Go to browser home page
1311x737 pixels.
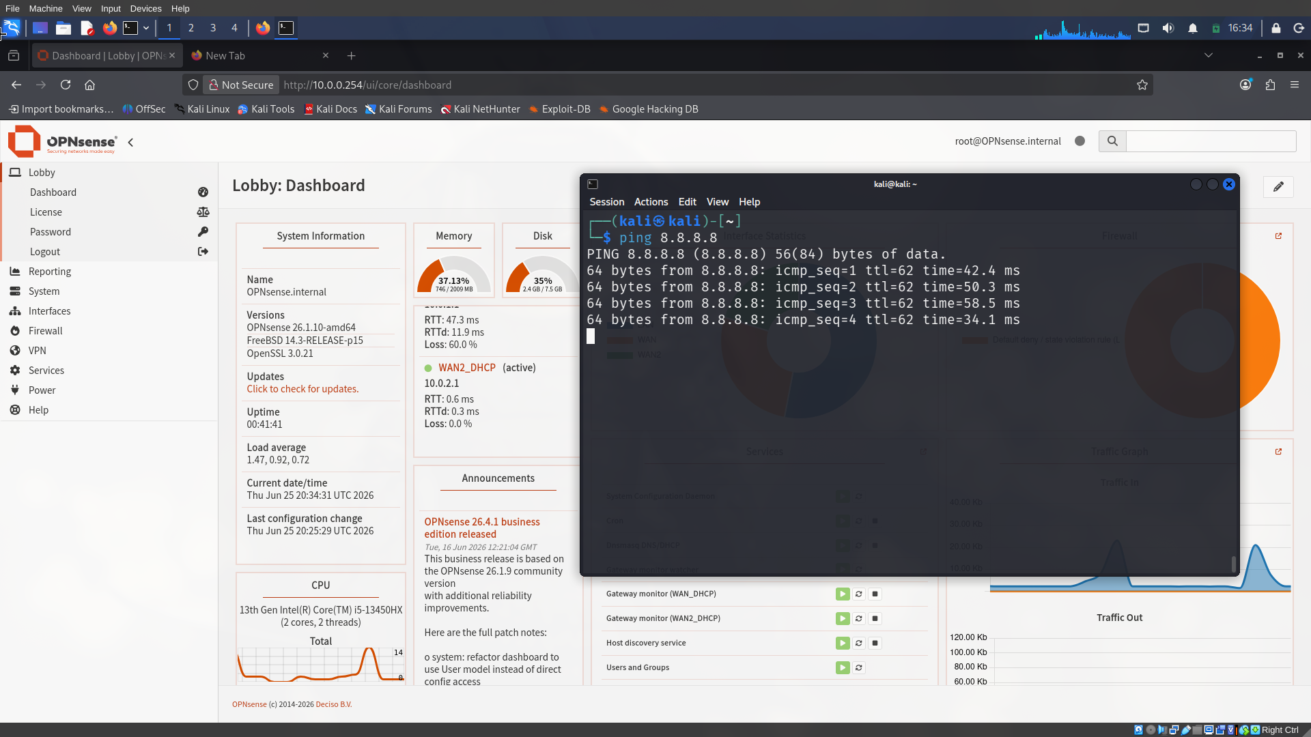click(89, 85)
